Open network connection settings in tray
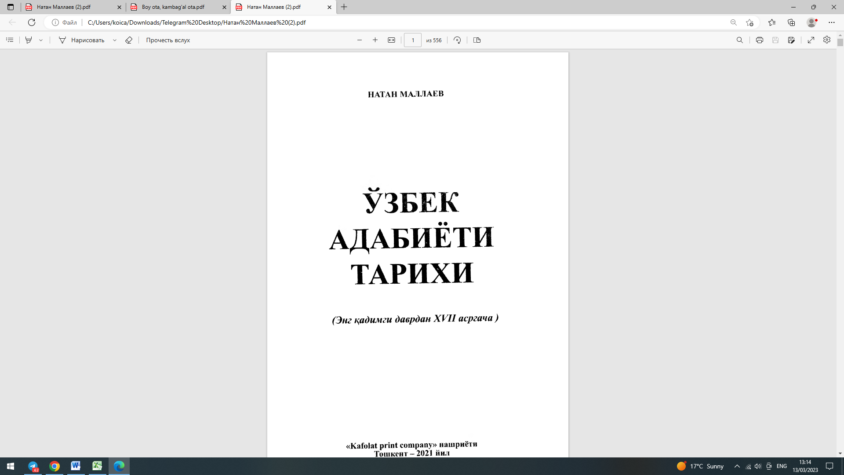The width and height of the screenshot is (844, 475). [x=748, y=466]
